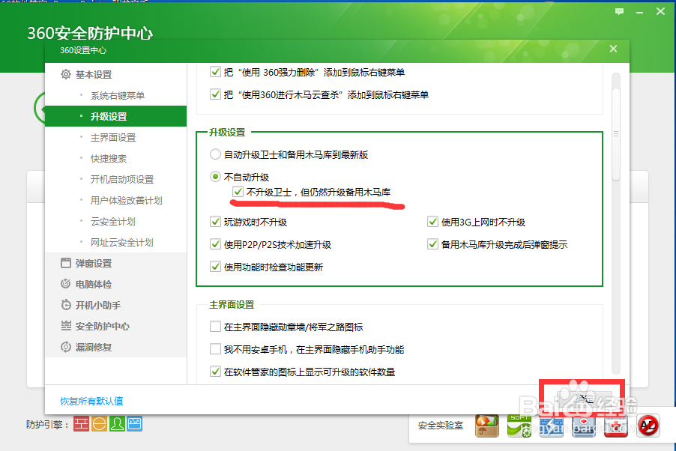Expand 开机小助手 category label
Screen dimensions: 676x451
coord(98,305)
